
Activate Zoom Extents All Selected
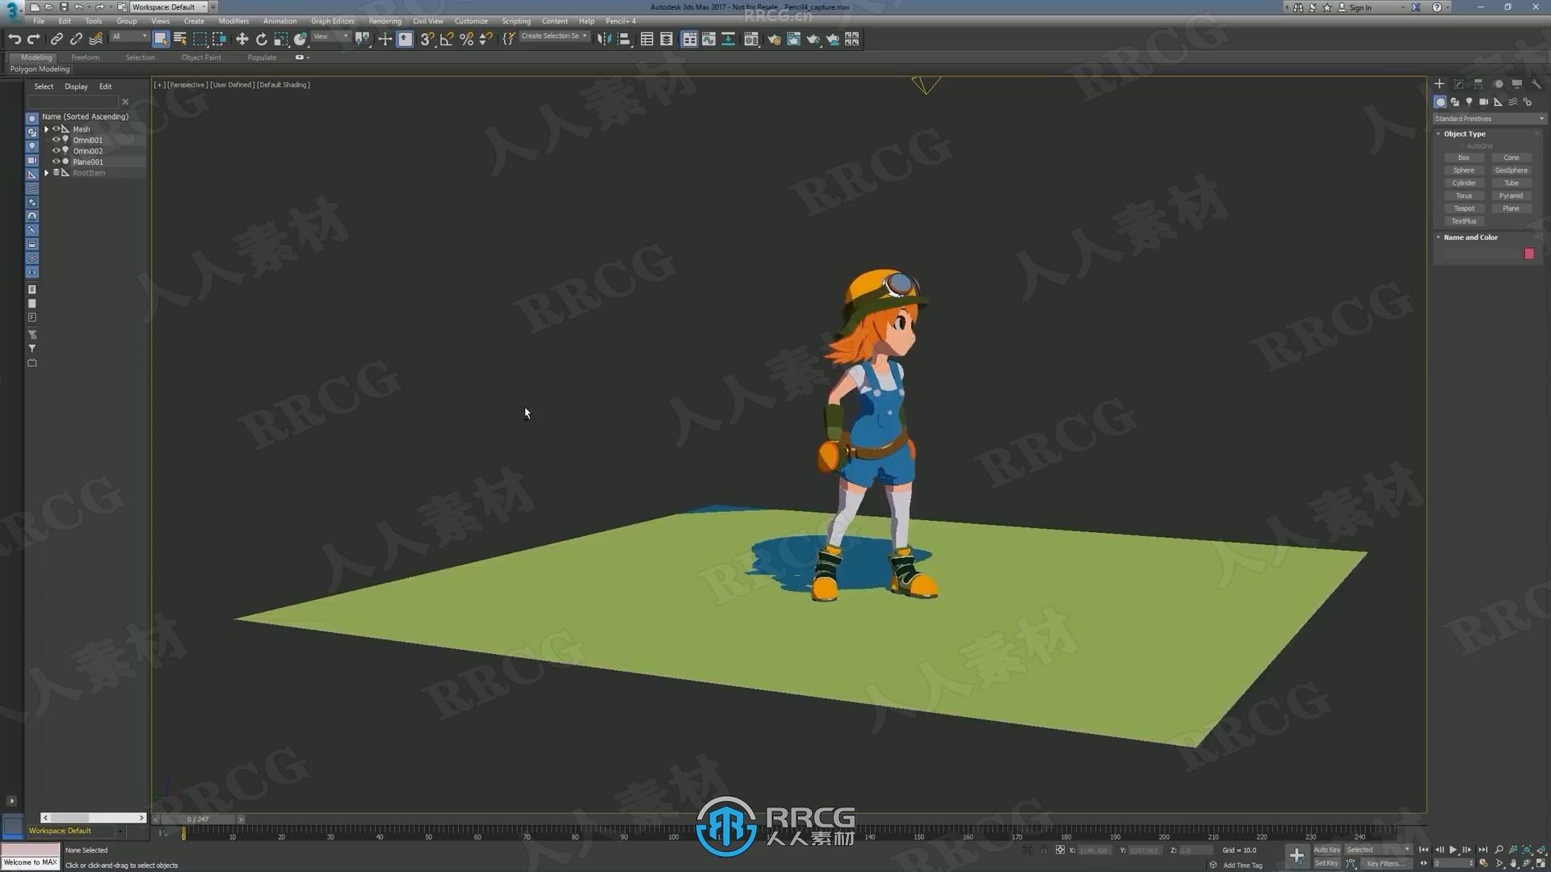coord(1541,849)
